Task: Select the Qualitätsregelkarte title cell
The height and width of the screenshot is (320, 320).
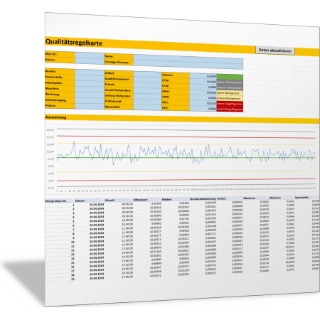Action: tap(74, 42)
